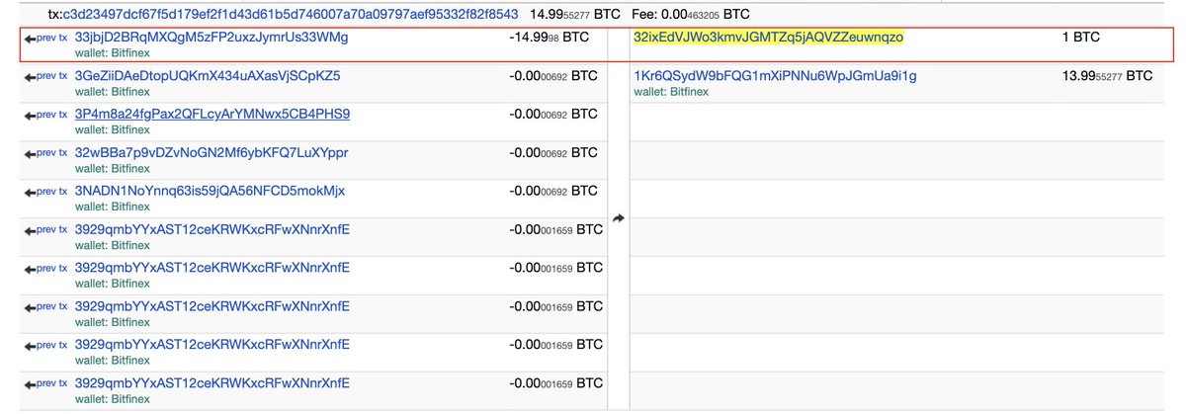Open input address 3P4m8a24fgPax2QFLcyArYMNwx5CB4PHS9

click(x=212, y=114)
